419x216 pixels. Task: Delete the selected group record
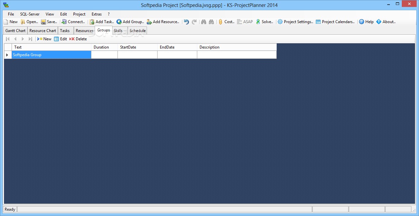tap(78, 39)
